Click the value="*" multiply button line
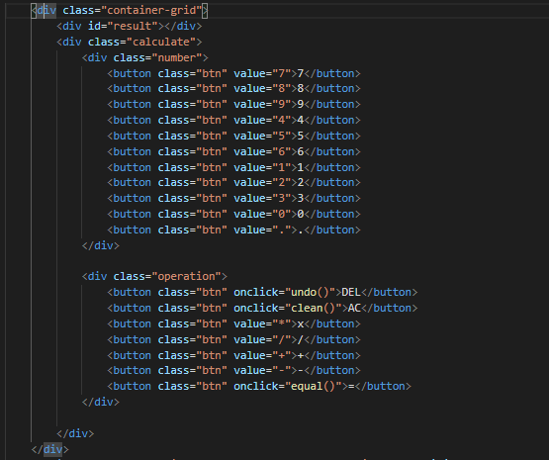The image size is (549, 460). (233, 323)
